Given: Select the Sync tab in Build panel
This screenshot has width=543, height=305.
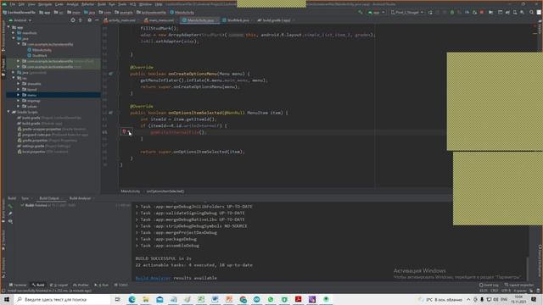Looking at the screenshot, I should (x=25, y=198).
